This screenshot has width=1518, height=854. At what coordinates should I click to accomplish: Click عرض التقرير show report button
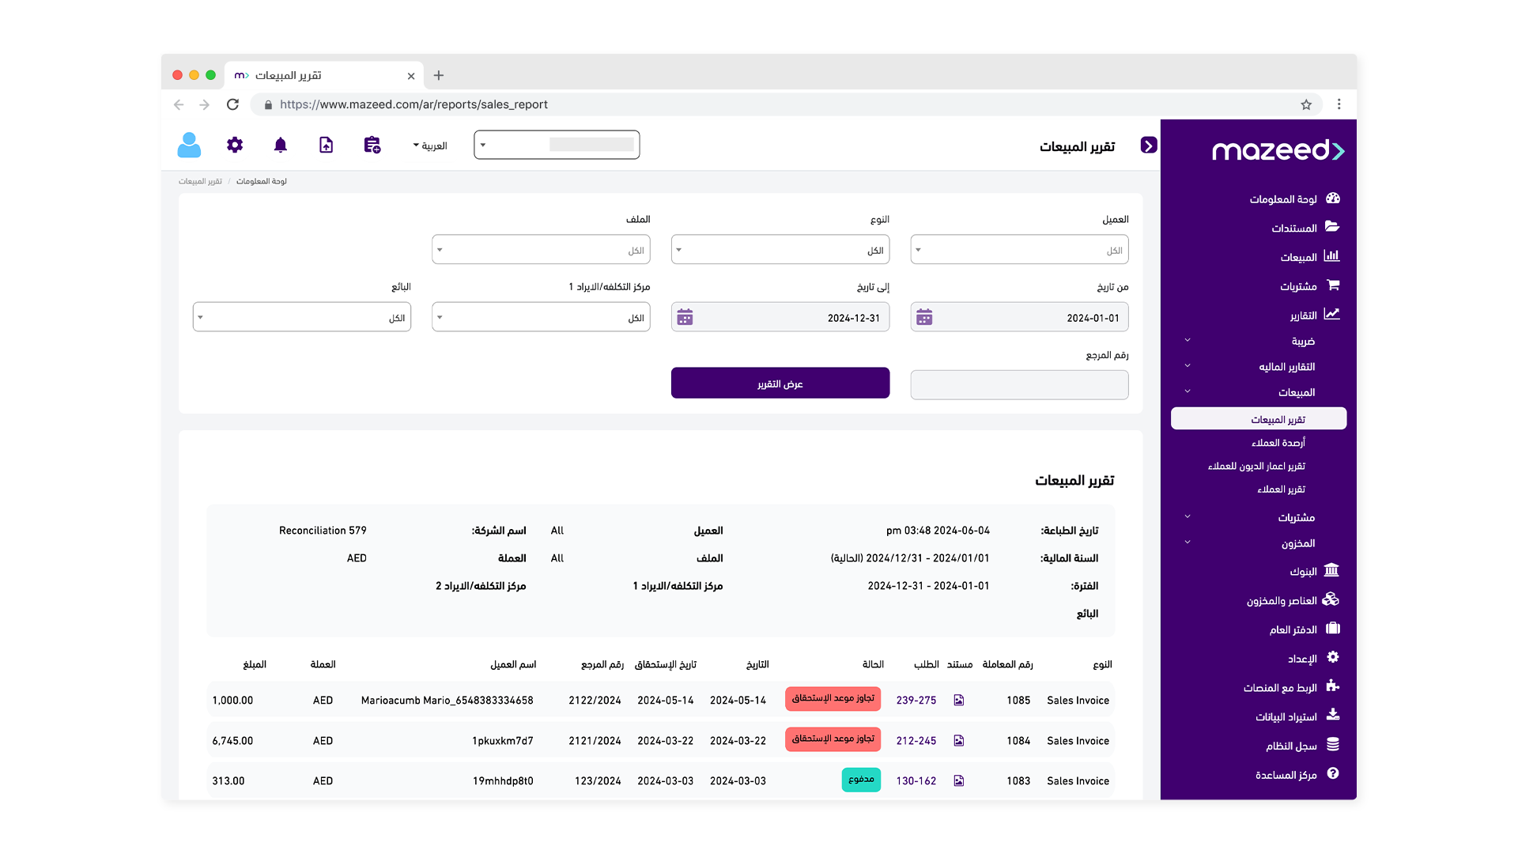click(780, 384)
